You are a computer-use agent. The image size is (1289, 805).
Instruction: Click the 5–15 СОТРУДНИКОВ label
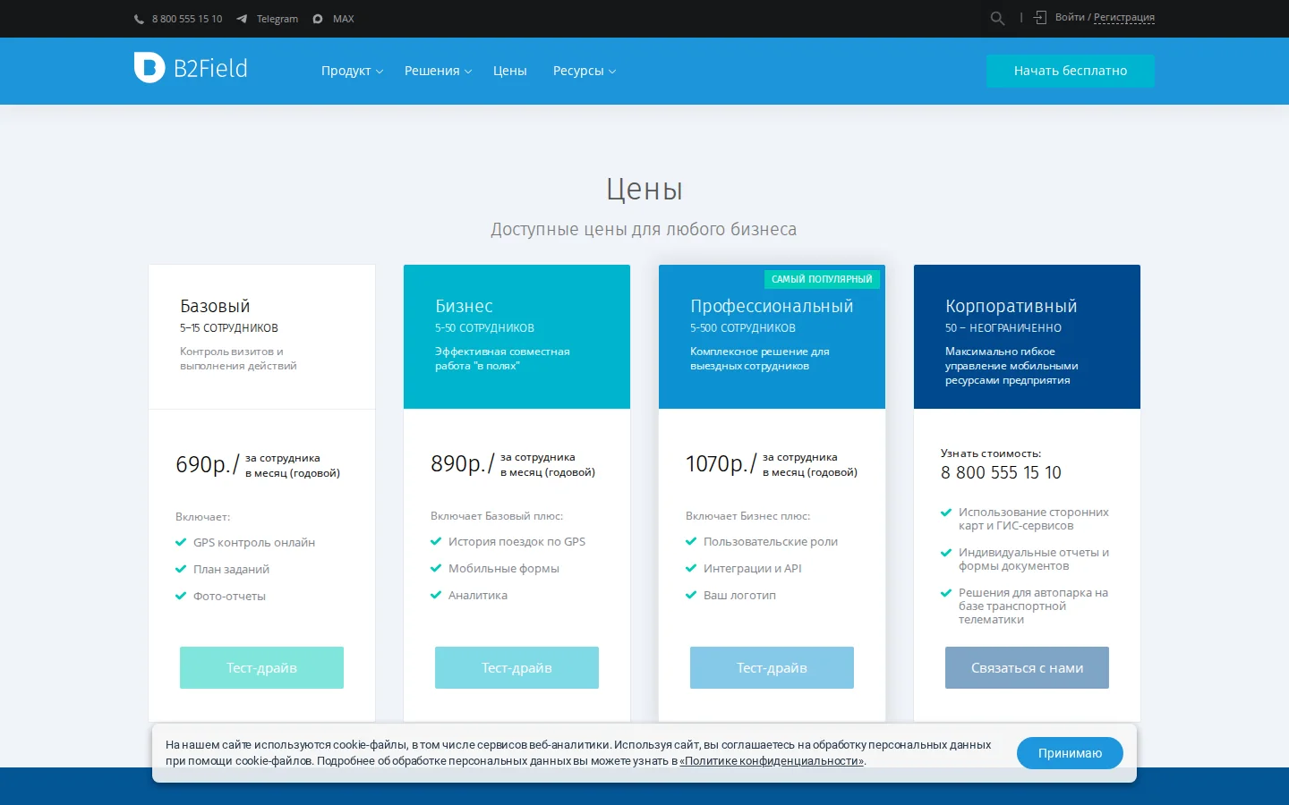[229, 328]
